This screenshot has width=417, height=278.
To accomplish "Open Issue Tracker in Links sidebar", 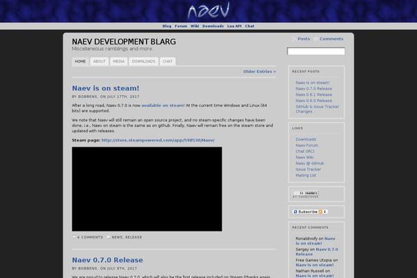I will point(308,170).
